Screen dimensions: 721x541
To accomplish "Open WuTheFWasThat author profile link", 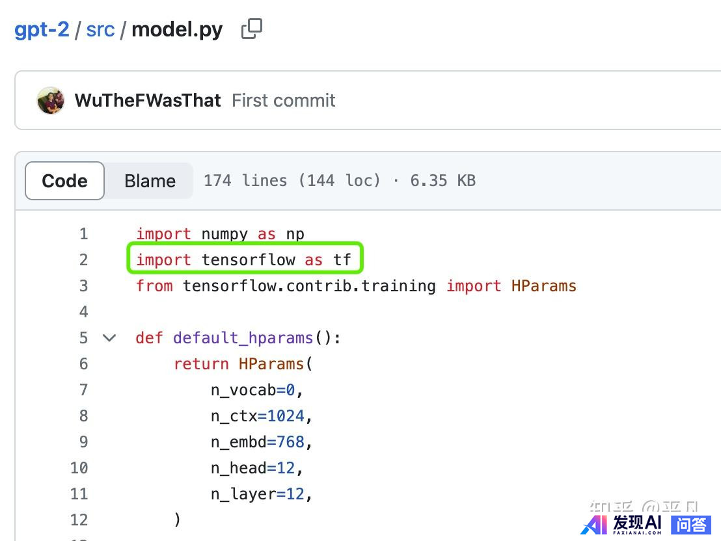I will pyautogui.click(x=148, y=100).
